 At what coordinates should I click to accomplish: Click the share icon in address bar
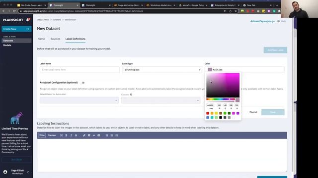tap(230, 11)
